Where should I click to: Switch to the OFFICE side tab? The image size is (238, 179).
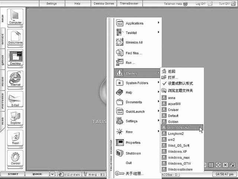(3, 39)
